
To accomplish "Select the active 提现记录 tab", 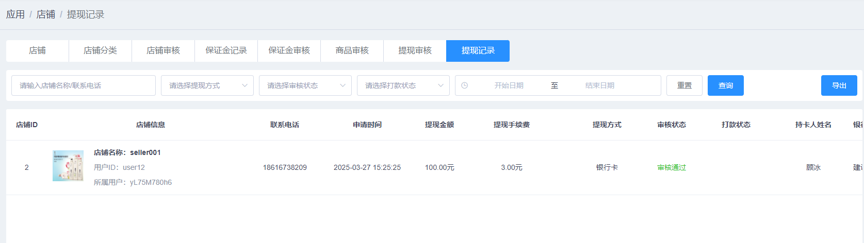I will [x=478, y=50].
